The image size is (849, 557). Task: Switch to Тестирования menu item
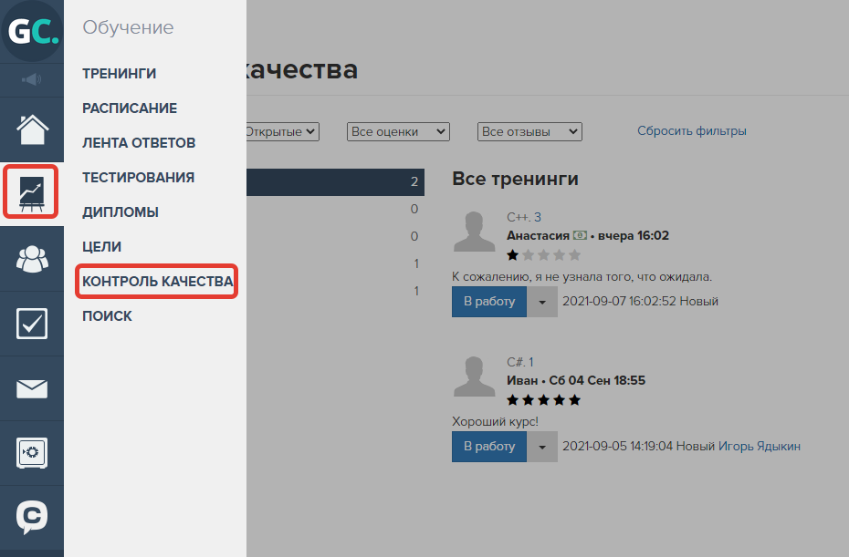tap(138, 177)
